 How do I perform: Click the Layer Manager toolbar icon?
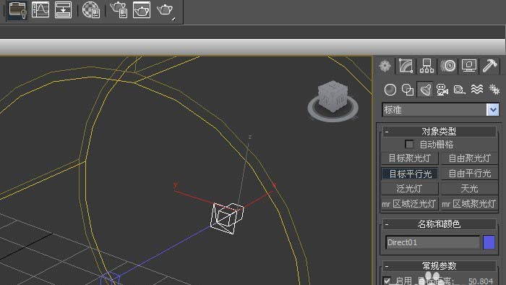(17, 9)
